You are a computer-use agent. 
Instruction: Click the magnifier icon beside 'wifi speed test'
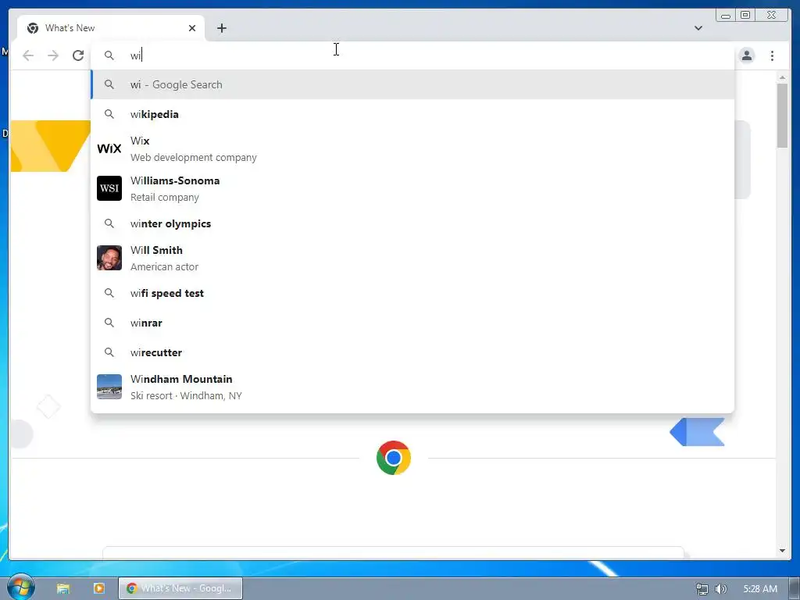click(109, 293)
